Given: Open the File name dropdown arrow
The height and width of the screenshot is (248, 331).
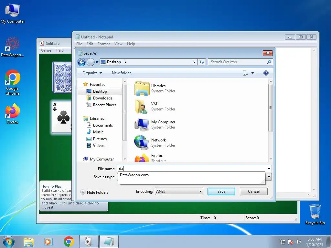Looking at the screenshot, I should click(269, 169).
